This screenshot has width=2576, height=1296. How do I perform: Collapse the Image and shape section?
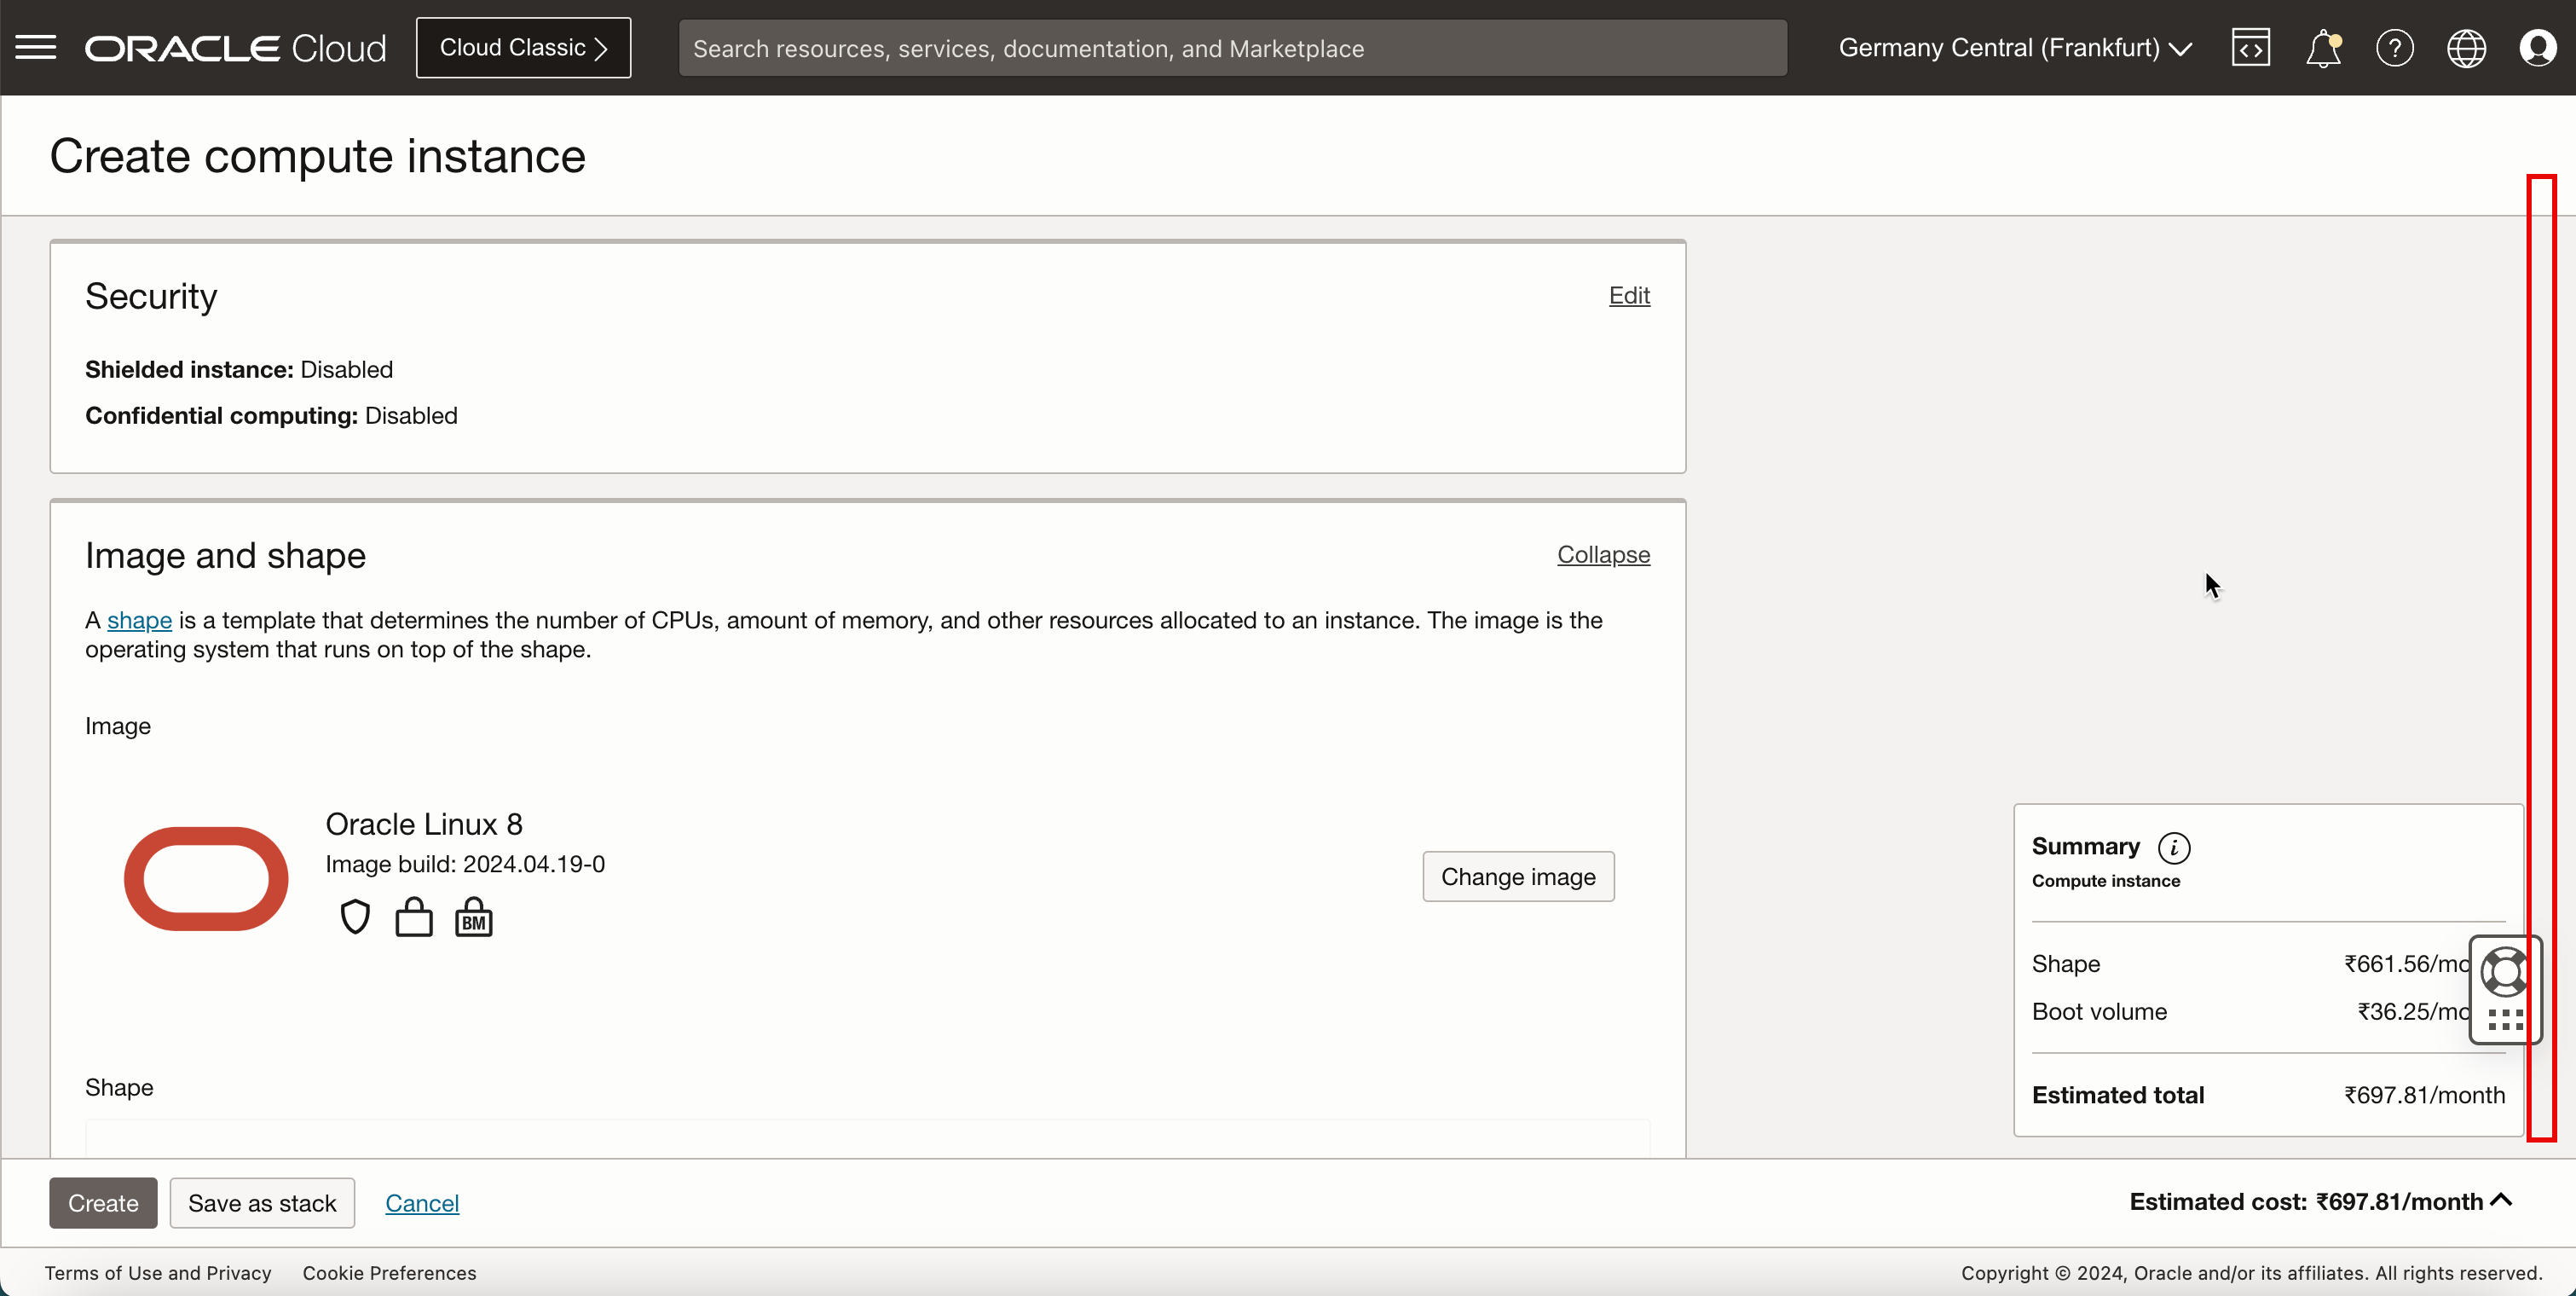tap(1603, 553)
